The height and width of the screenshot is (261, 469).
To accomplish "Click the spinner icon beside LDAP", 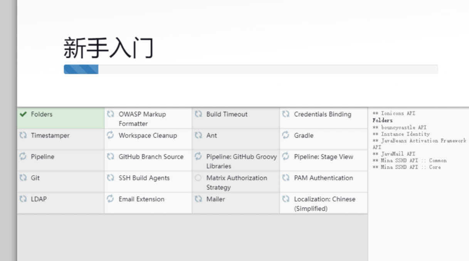I will point(23,199).
